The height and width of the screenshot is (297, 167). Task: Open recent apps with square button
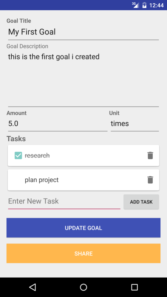coord(134,287)
